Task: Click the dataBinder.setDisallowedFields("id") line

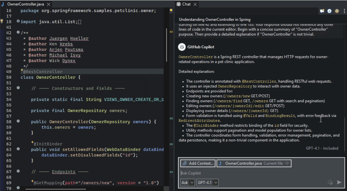Action: pyautogui.click(x=90, y=155)
